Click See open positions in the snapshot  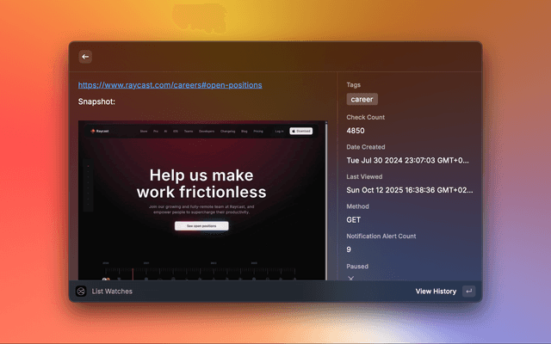[201, 226]
